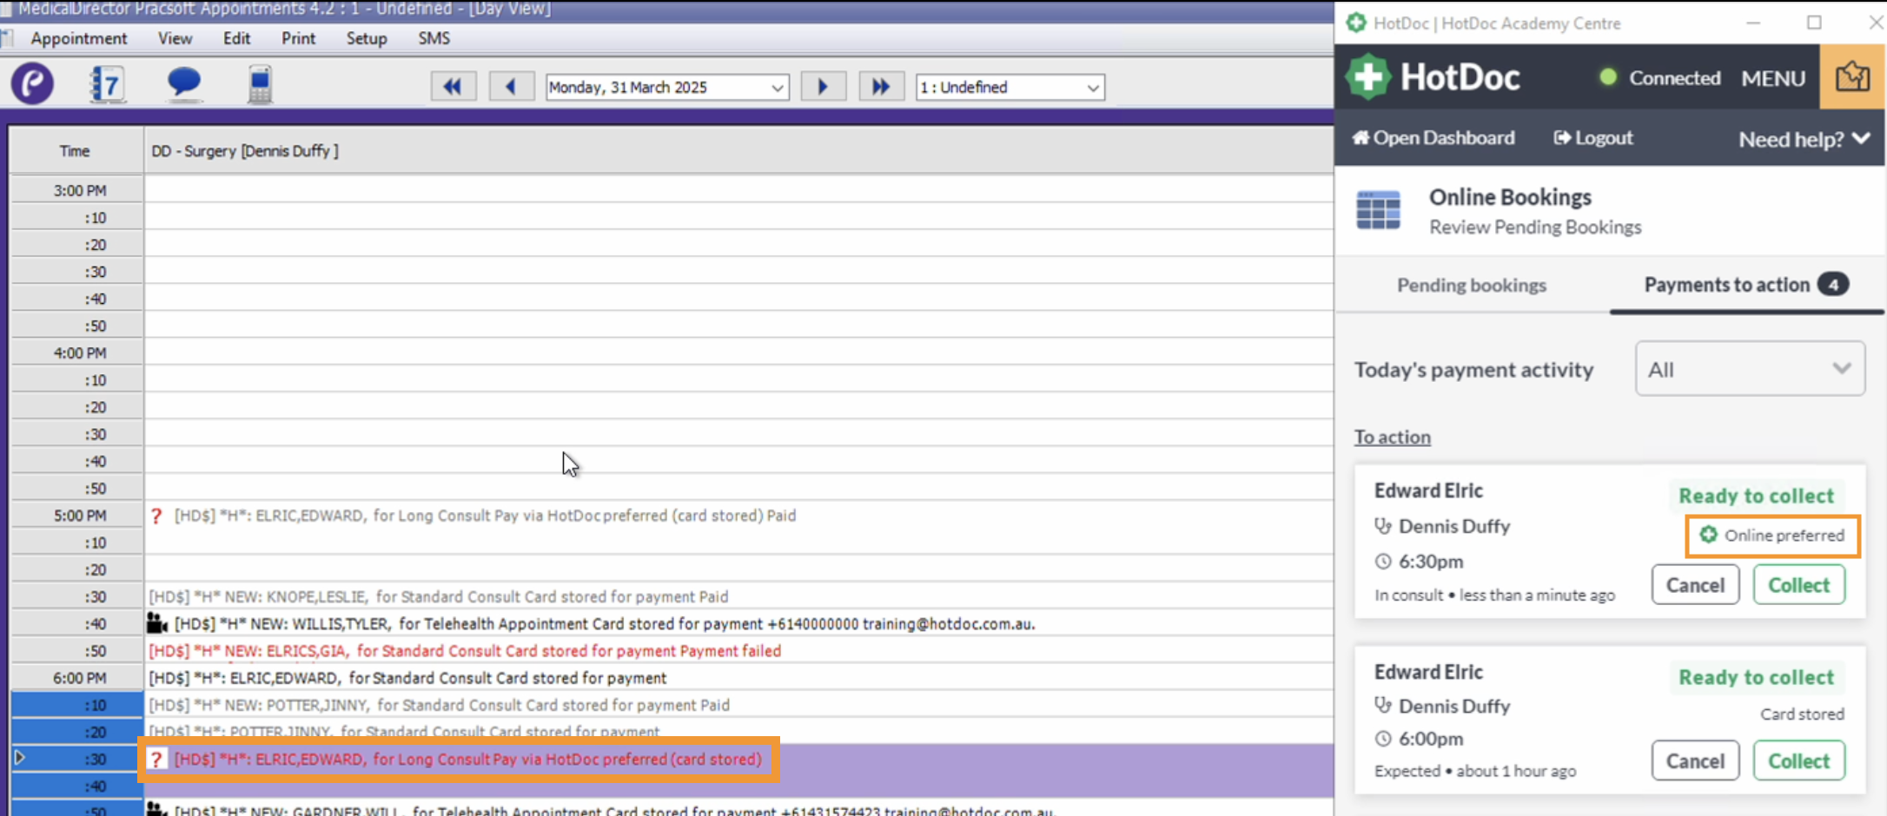Collect payment for the 6:30pm Edward Elric booking
This screenshot has height=816, width=1887.
coord(1798,585)
